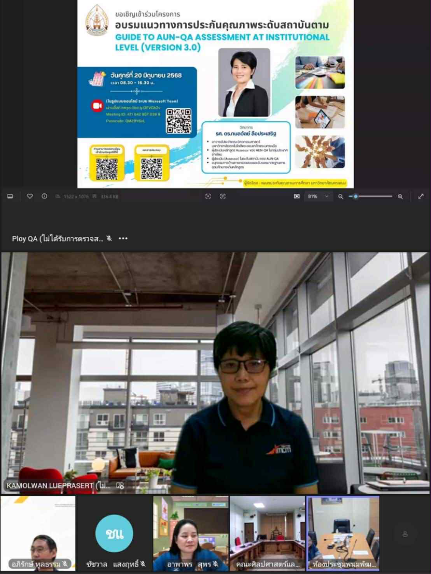The image size is (431, 574).
Task: Zoom in using the plus magnifier
Action: (x=400, y=196)
